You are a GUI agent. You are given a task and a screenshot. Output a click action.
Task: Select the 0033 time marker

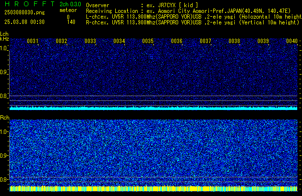coord(90,41)
